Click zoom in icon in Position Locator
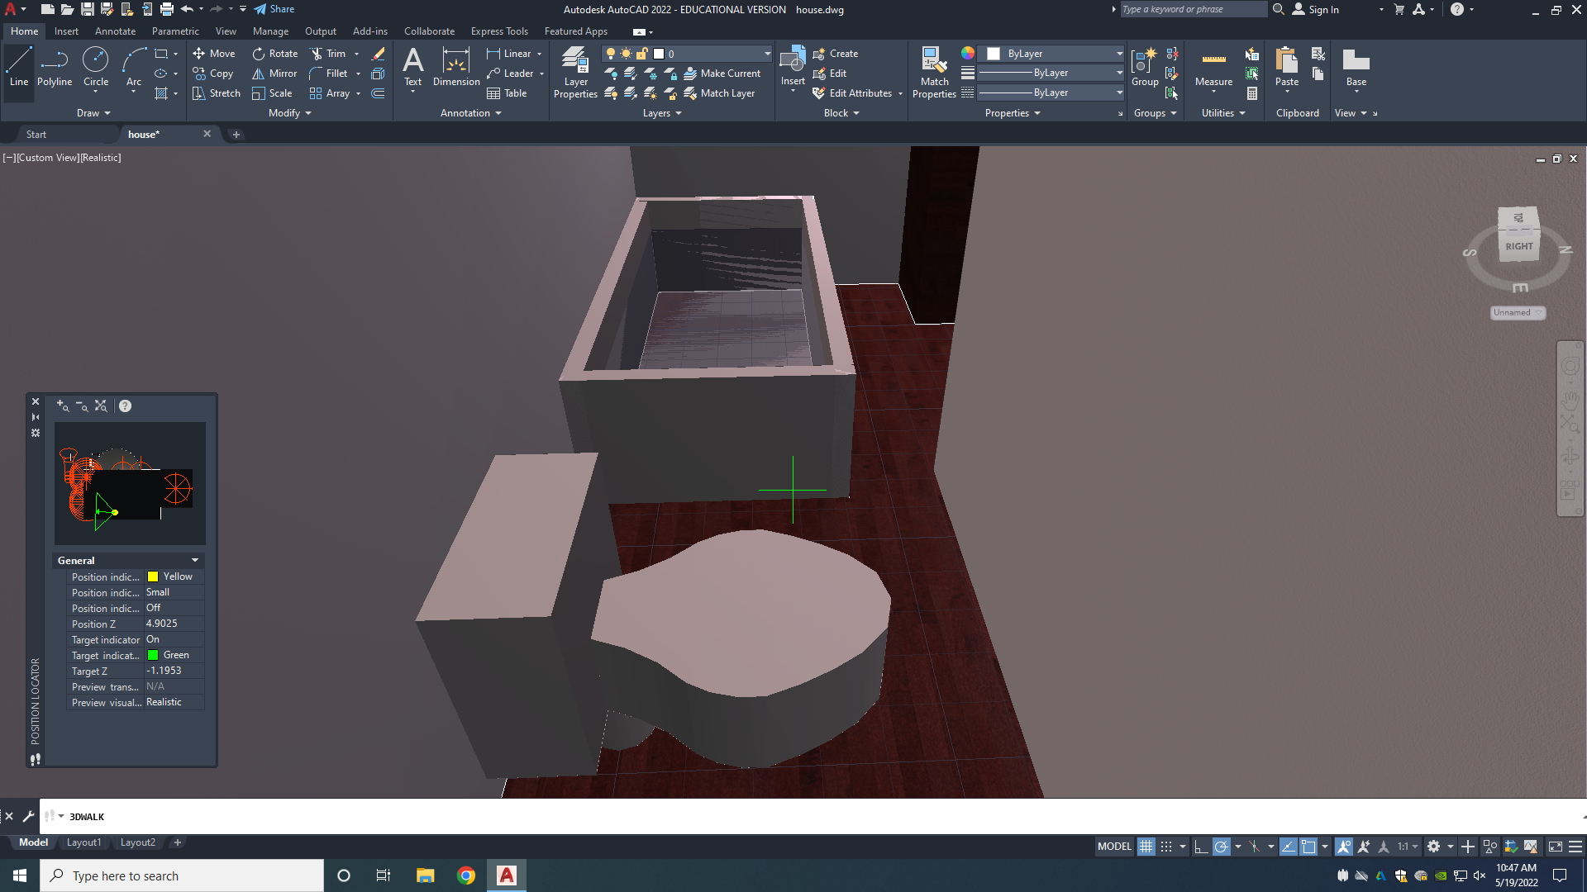1587x892 pixels. click(x=63, y=406)
